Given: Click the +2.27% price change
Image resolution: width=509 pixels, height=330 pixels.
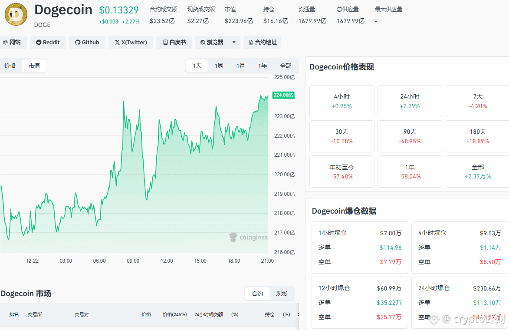Looking at the screenshot, I should pos(131,22).
